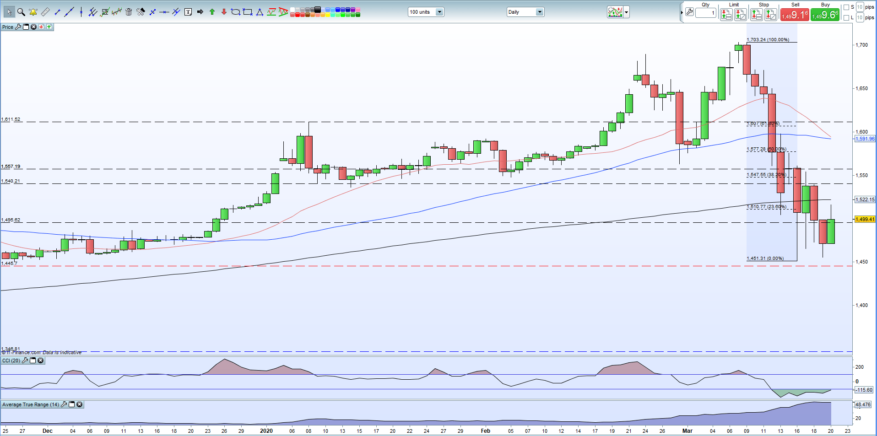Click the 48.476 ATR value tag
The width and height of the screenshot is (877, 436).
coord(863,404)
